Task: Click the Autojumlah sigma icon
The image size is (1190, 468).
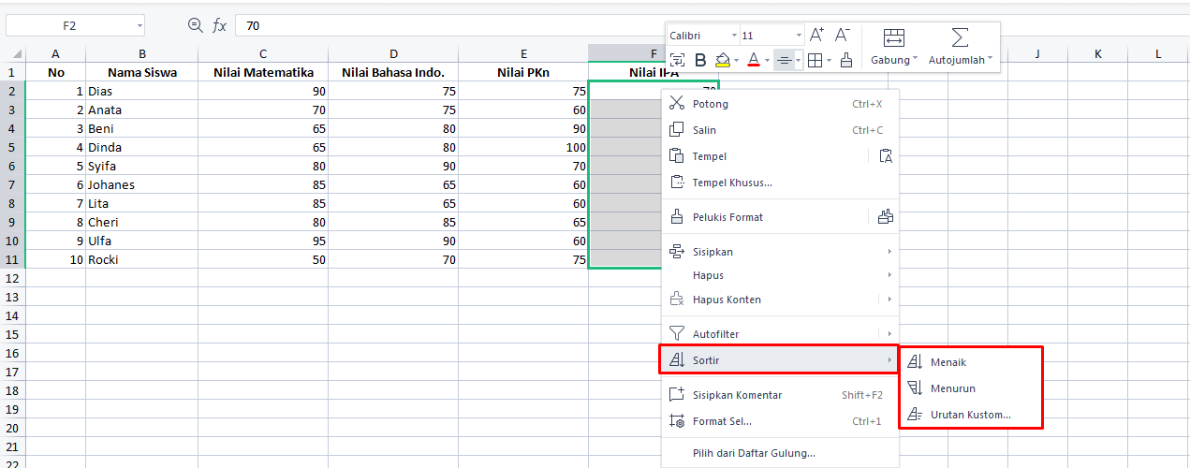Action: coord(960,37)
